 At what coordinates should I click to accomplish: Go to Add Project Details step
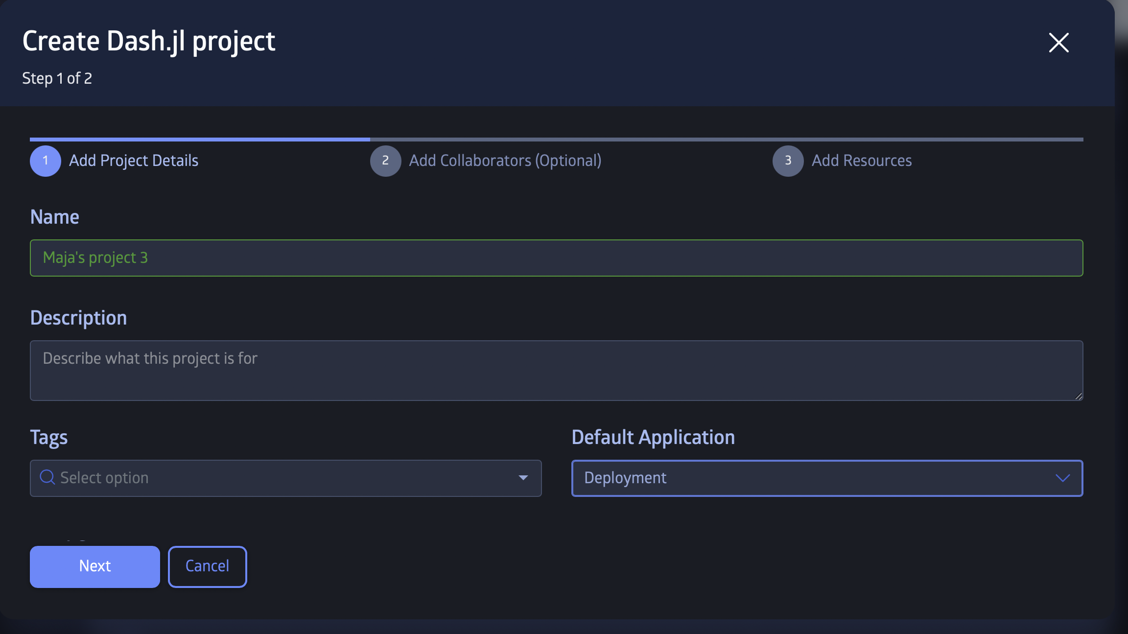134,161
